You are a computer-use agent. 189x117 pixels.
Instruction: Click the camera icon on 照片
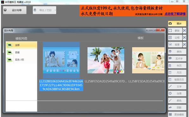pyautogui.click(x=170, y=23)
